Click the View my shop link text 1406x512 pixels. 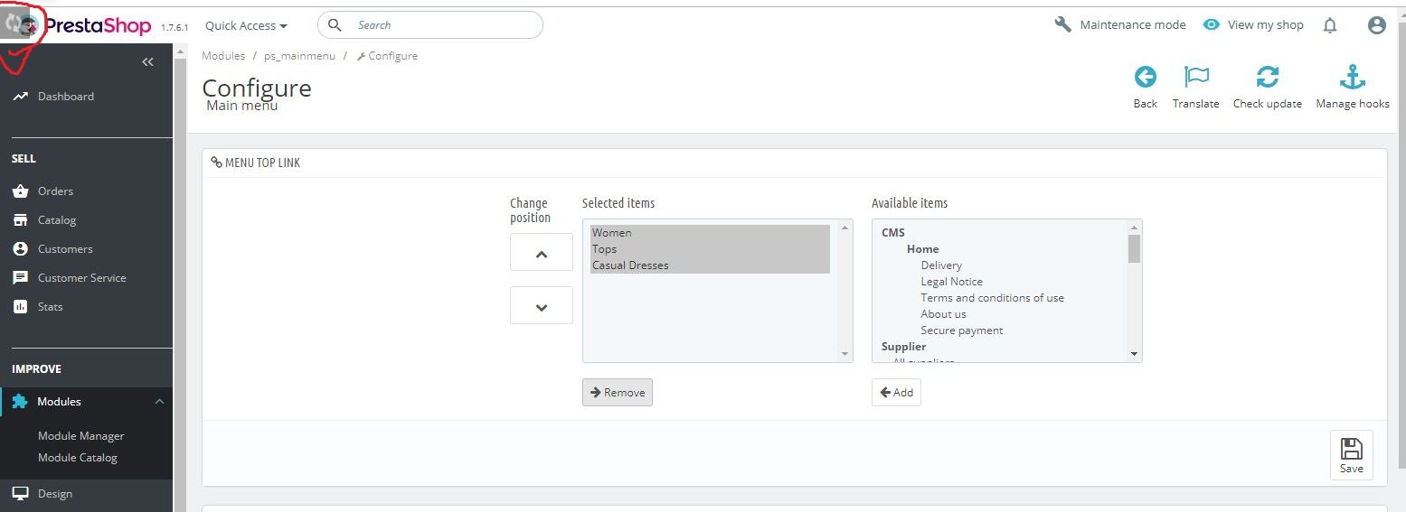(x=1266, y=25)
